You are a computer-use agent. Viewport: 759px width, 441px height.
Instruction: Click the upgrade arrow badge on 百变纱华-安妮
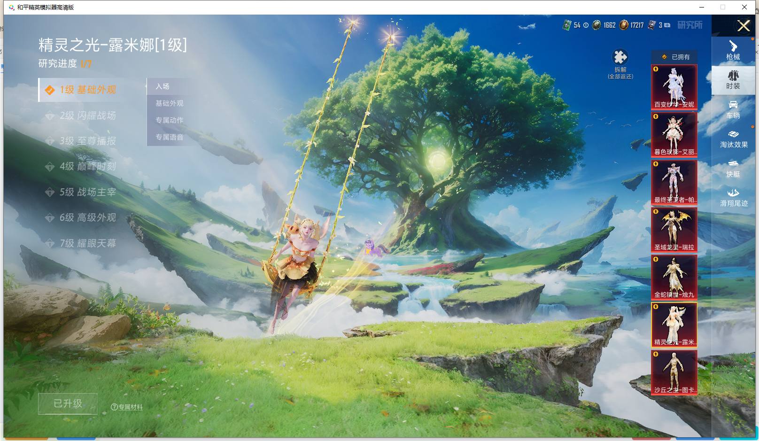click(x=656, y=69)
